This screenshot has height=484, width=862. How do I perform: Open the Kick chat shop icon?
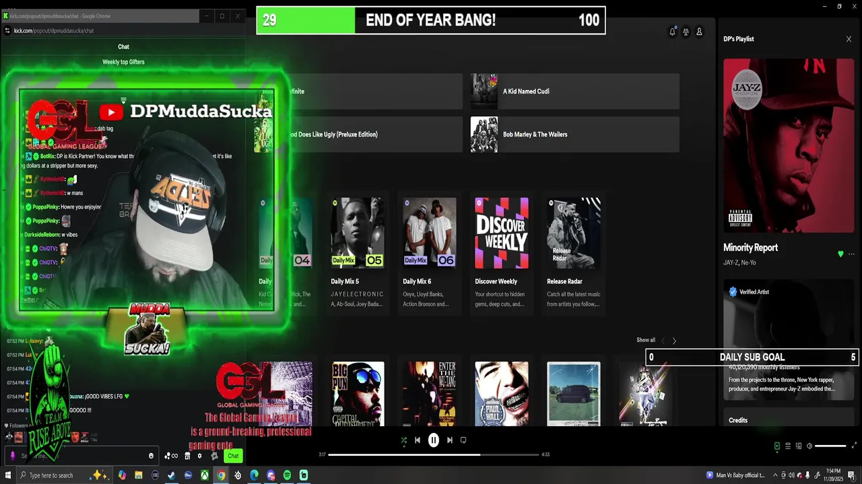(x=187, y=456)
